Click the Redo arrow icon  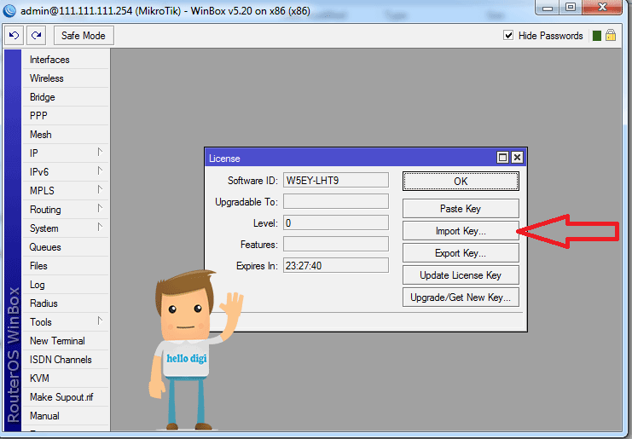(x=37, y=36)
